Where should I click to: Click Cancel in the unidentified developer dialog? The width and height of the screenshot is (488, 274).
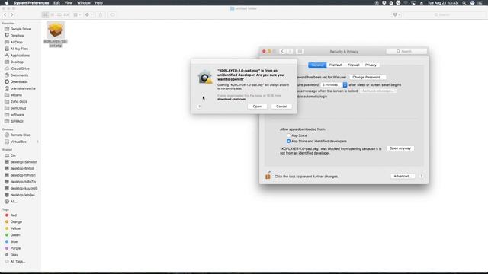281,107
